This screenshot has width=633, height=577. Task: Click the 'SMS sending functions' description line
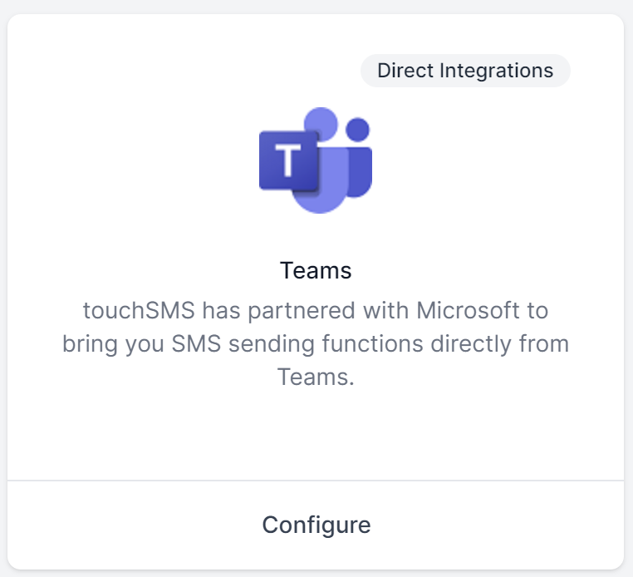tap(297, 344)
